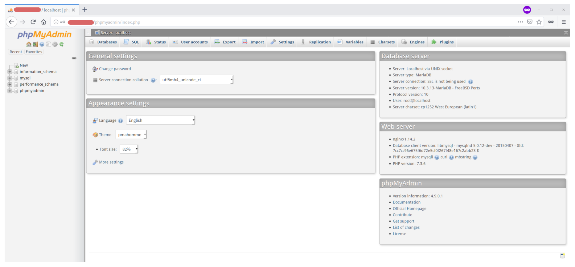Click the Contribute link
575x267 pixels.
(402, 215)
